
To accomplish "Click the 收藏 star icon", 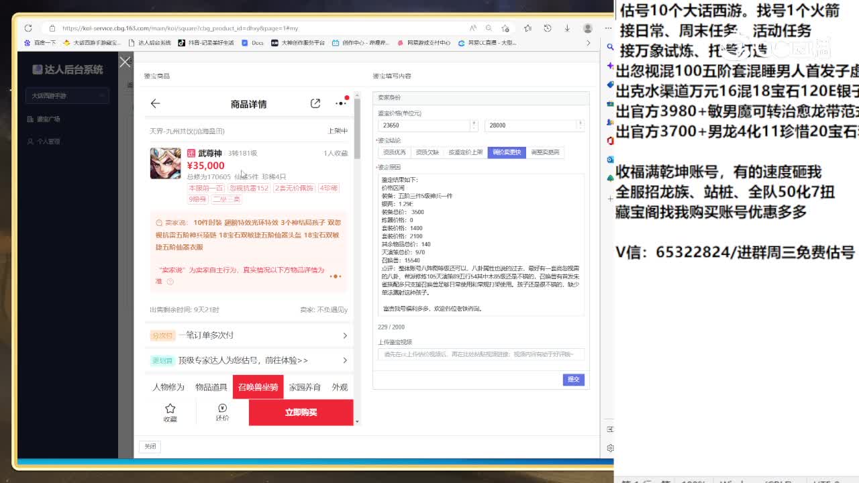I will point(170,409).
